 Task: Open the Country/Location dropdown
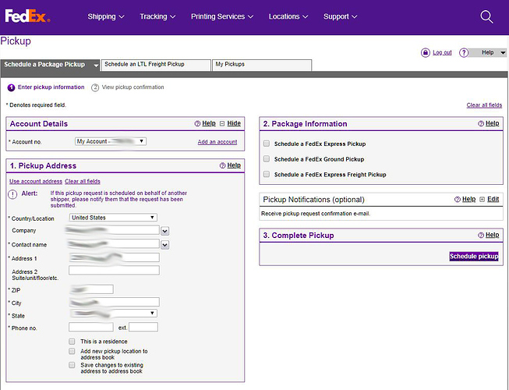(113, 218)
